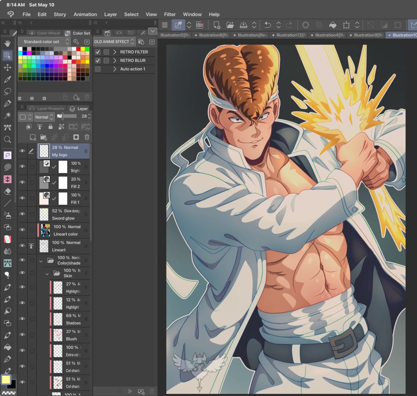
Task: Select the yellow main color swatch
Action: [x=6, y=379]
